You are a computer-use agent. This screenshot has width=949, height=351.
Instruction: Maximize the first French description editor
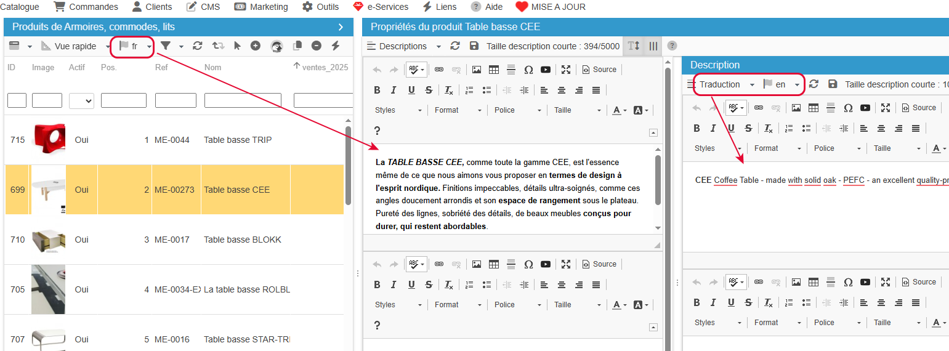pos(566,70)
